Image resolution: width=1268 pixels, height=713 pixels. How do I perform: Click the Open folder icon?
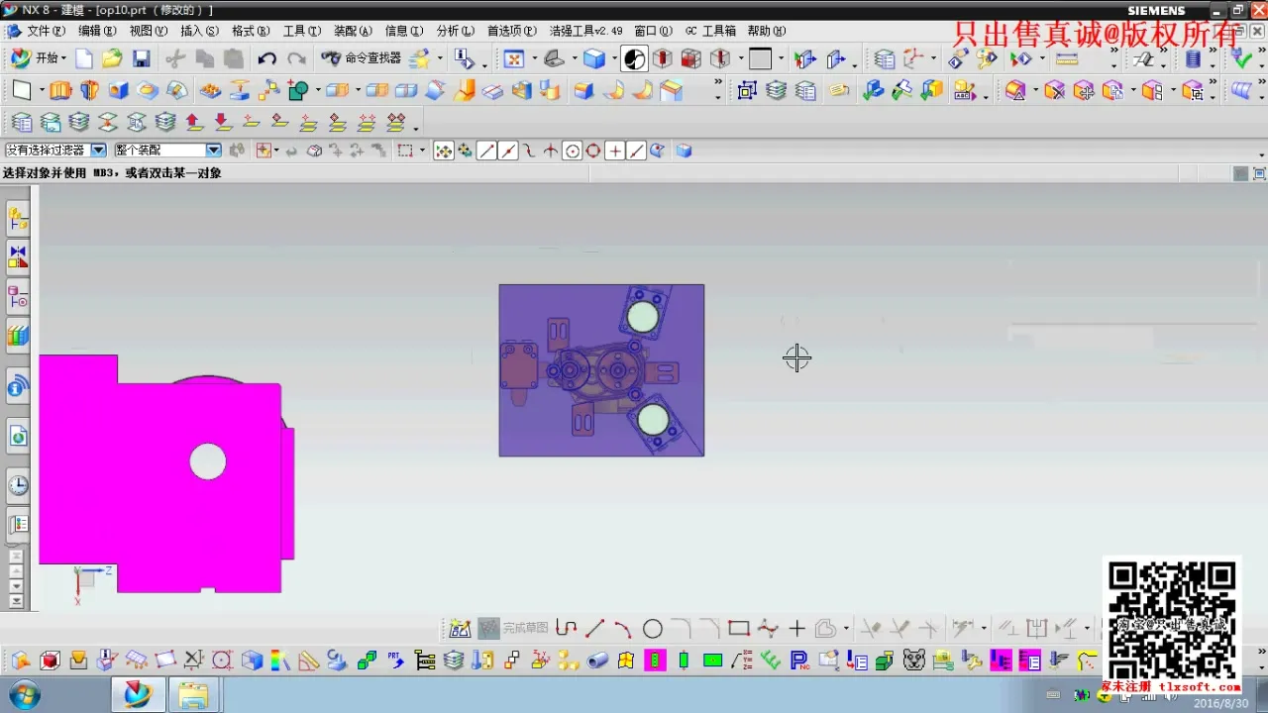click(112, 59)
